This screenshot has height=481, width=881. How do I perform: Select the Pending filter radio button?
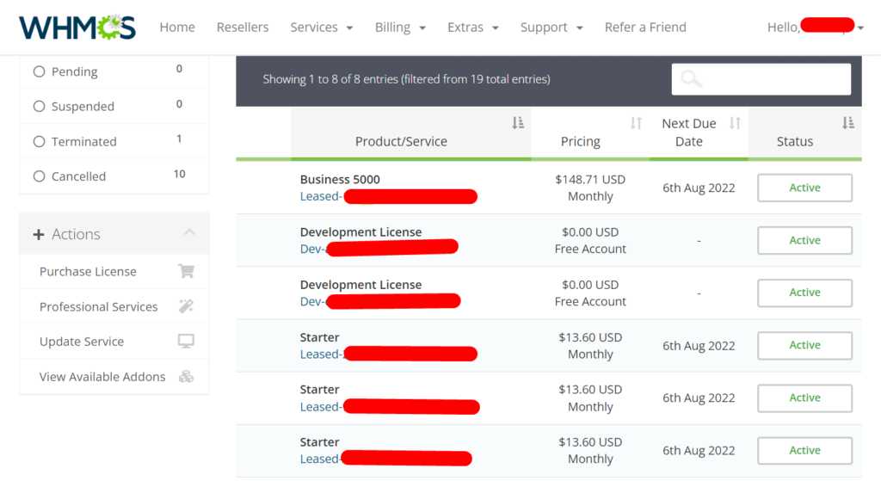(39, 71)
